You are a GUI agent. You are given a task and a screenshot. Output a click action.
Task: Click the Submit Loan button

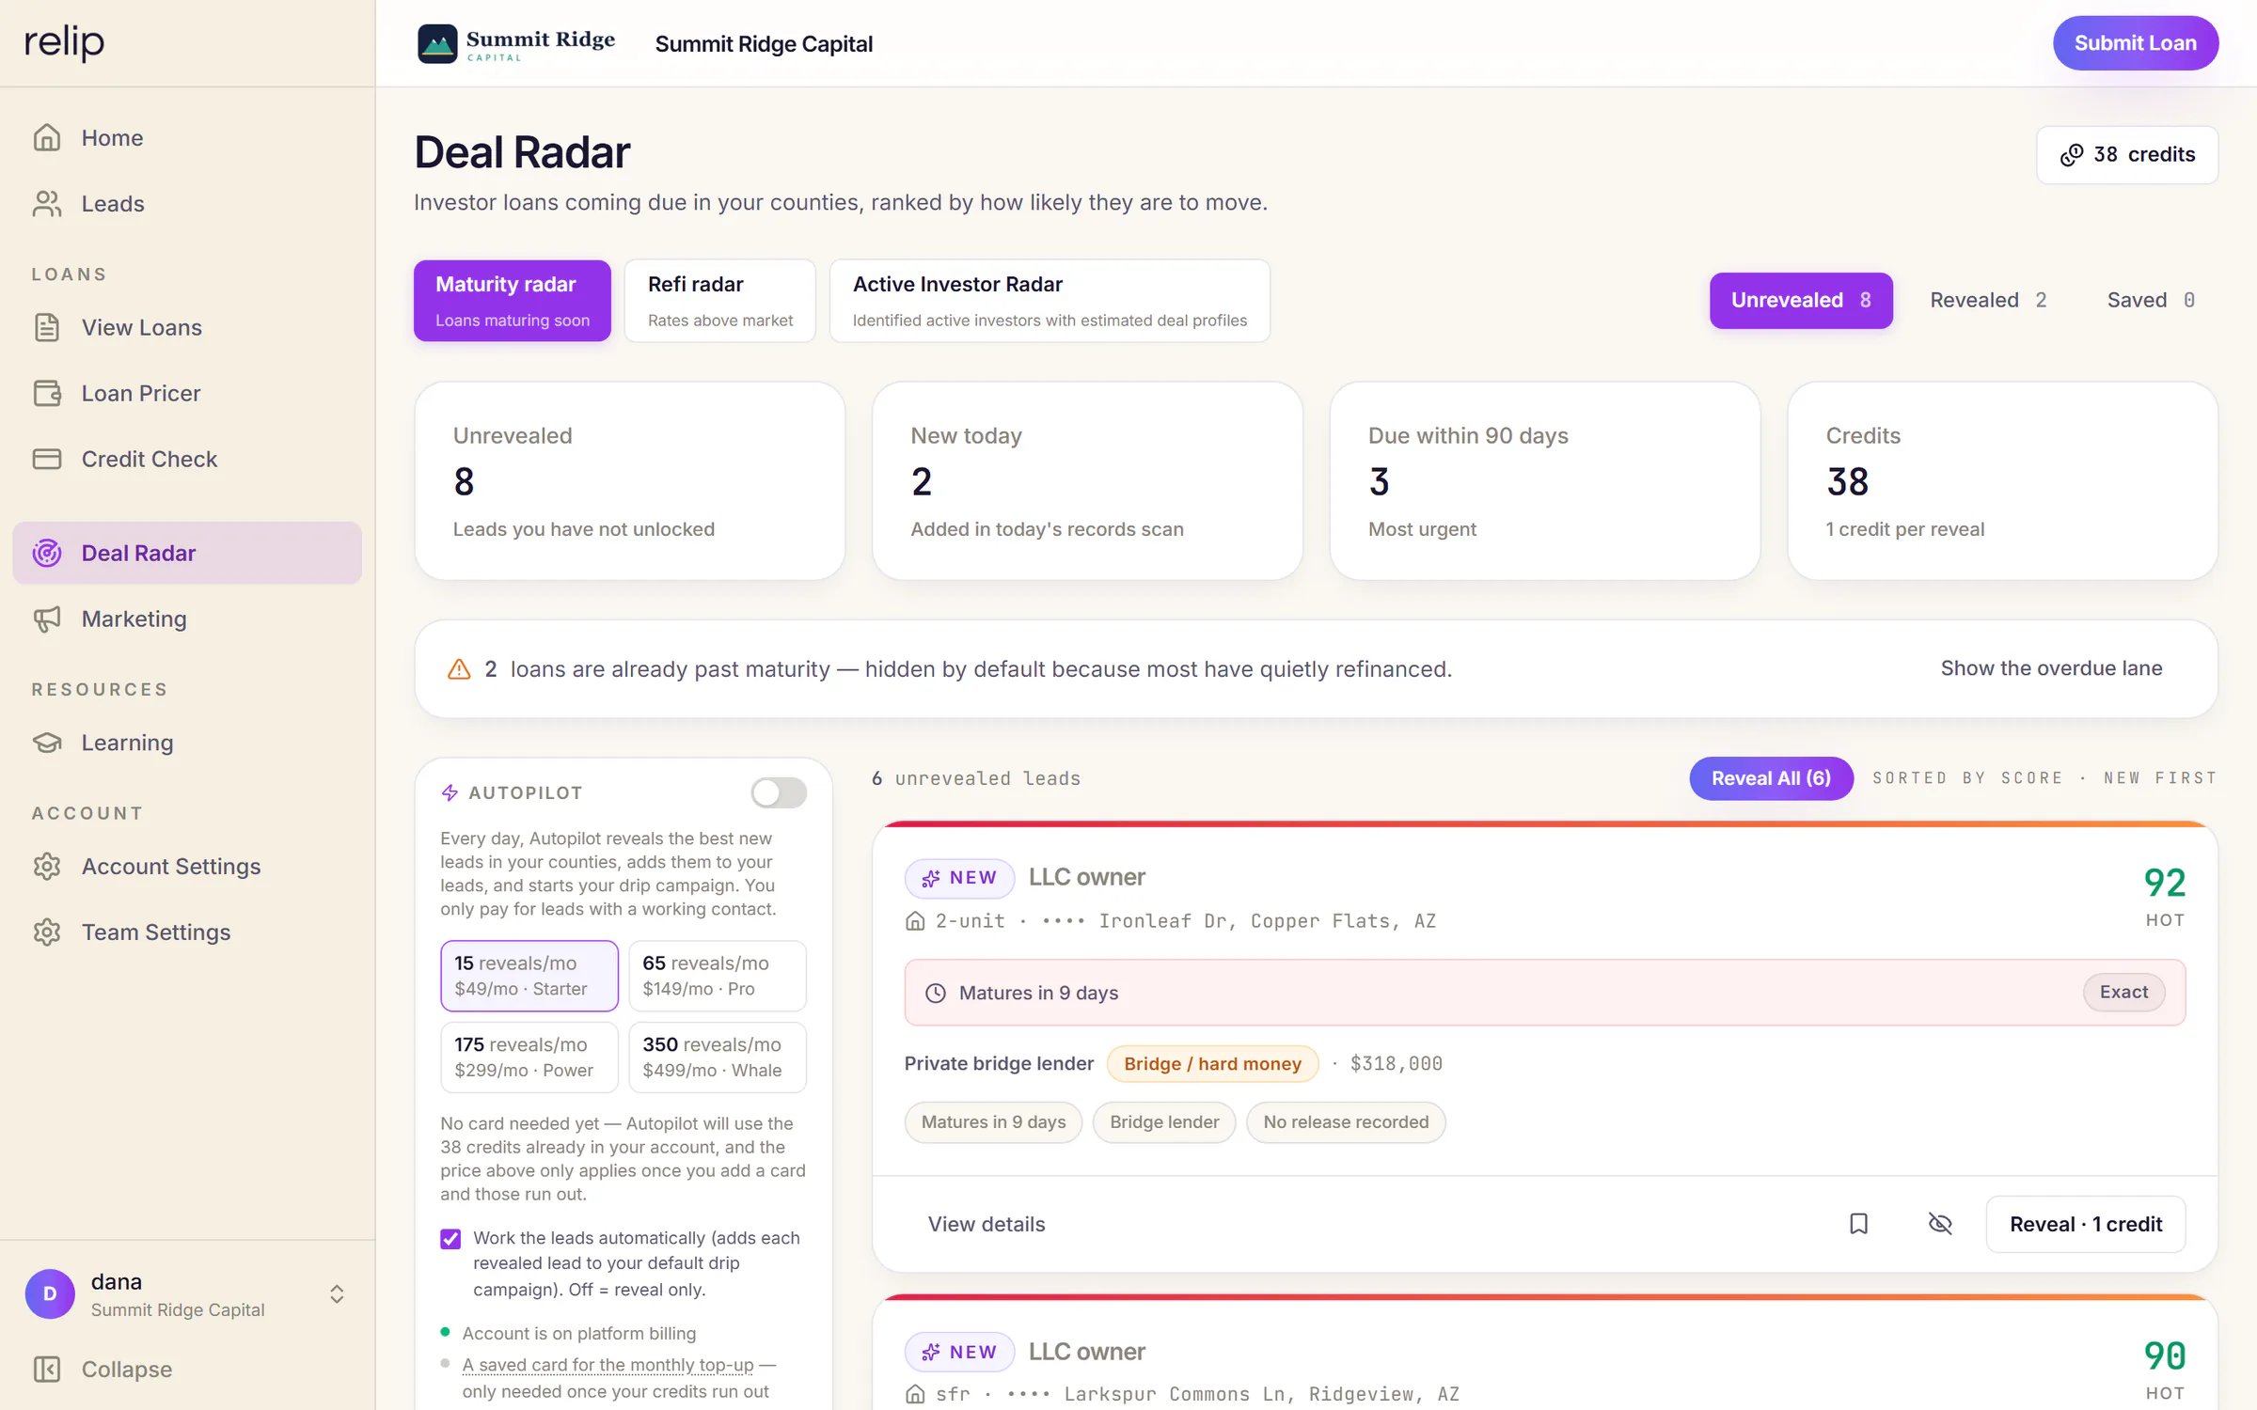click(2135, 43)
